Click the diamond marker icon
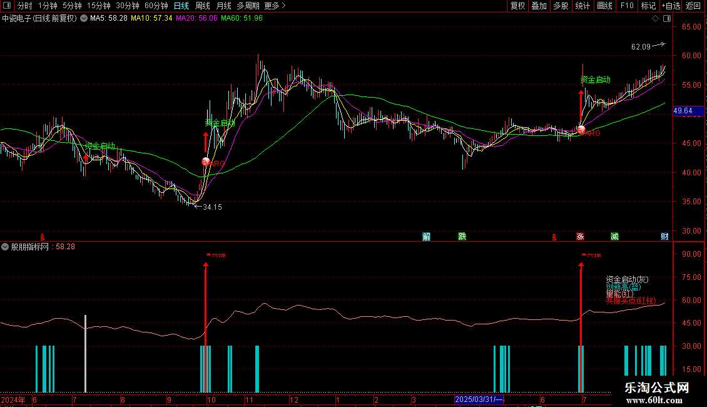 tap(656, 19)
